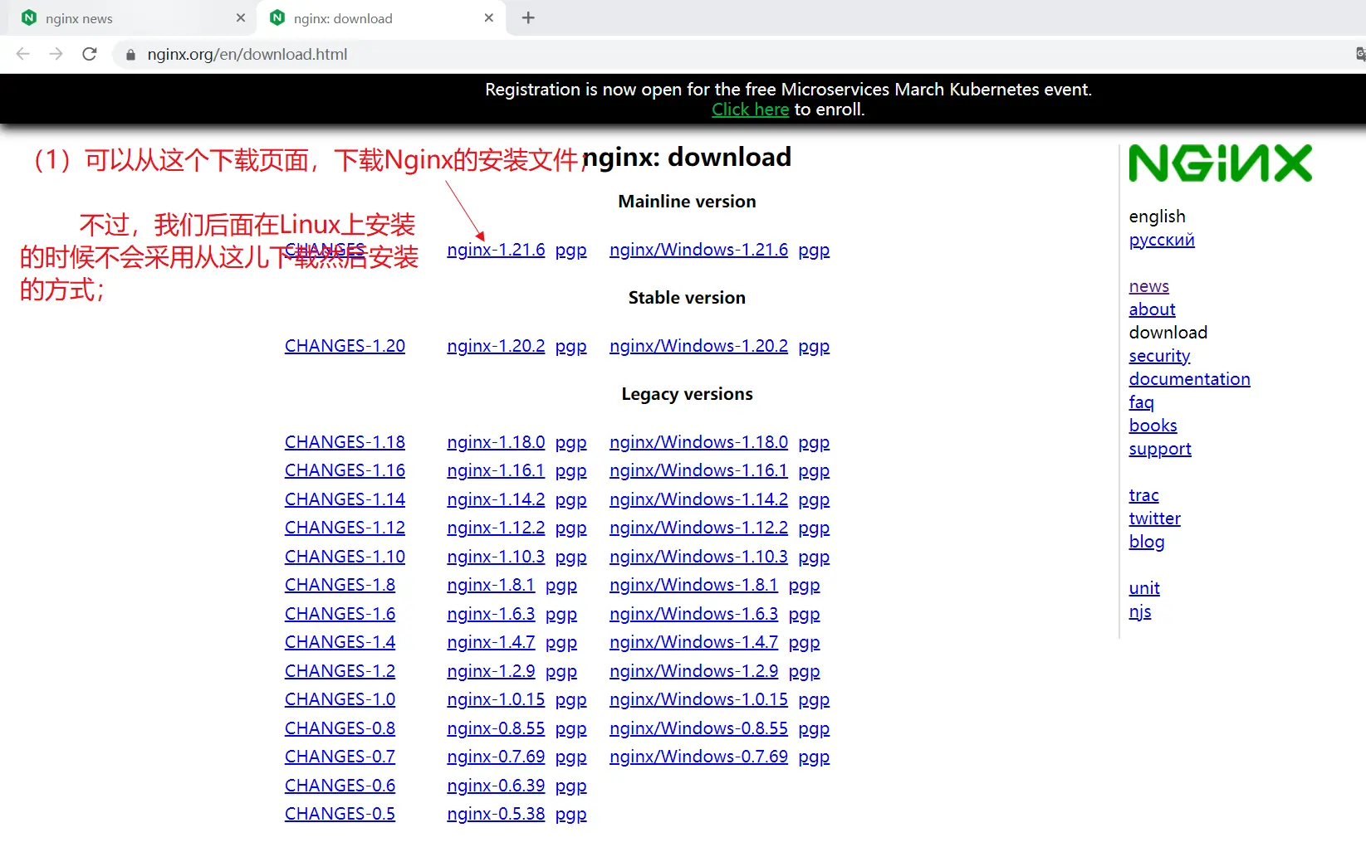This screenshot has width=1366, height=847.
Task: Download nginx-1.20.2 stable source
Action: point(496,346)
